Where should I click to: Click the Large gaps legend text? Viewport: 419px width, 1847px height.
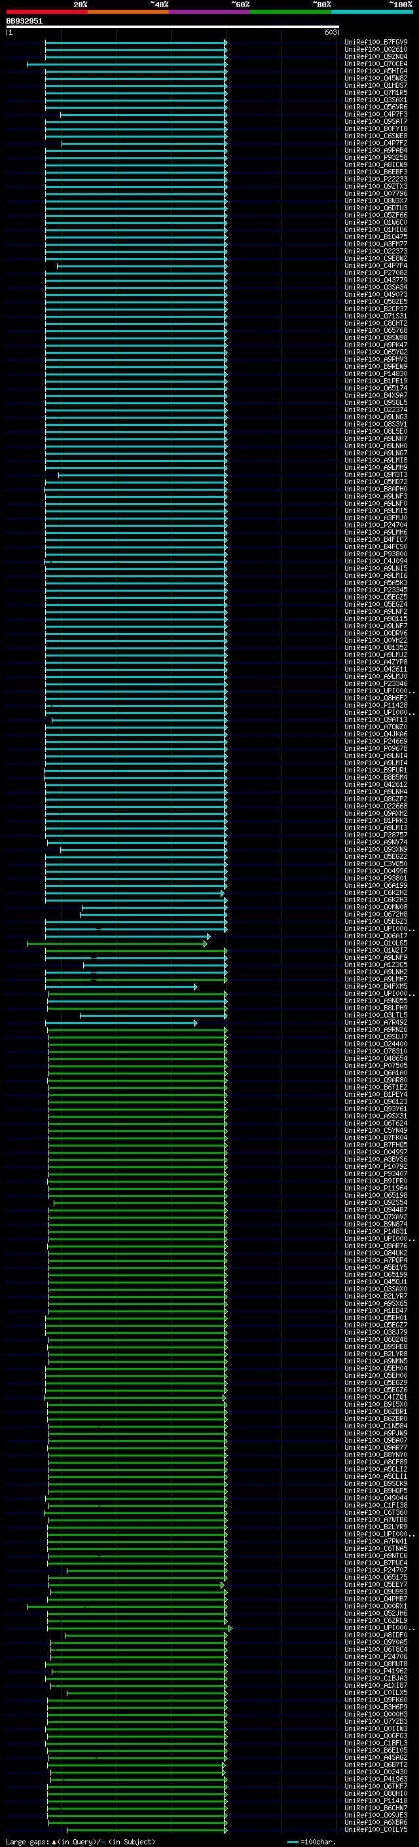(81, 1842)
